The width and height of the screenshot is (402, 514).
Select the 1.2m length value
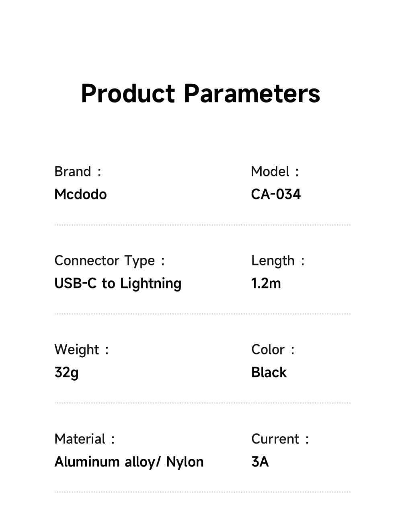pos(266,284)
